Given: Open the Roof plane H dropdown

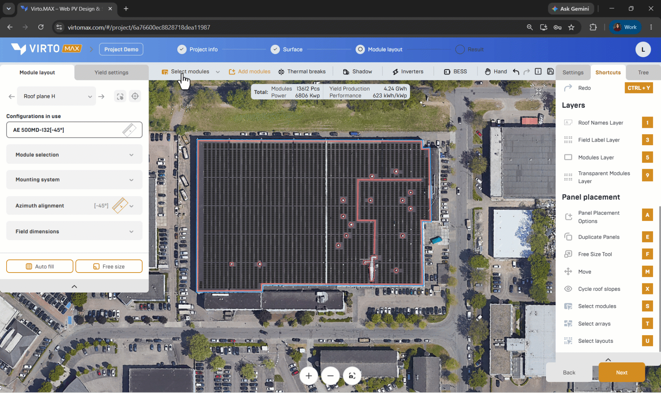Looking at the screenshot, I should (x=57, y=96).
